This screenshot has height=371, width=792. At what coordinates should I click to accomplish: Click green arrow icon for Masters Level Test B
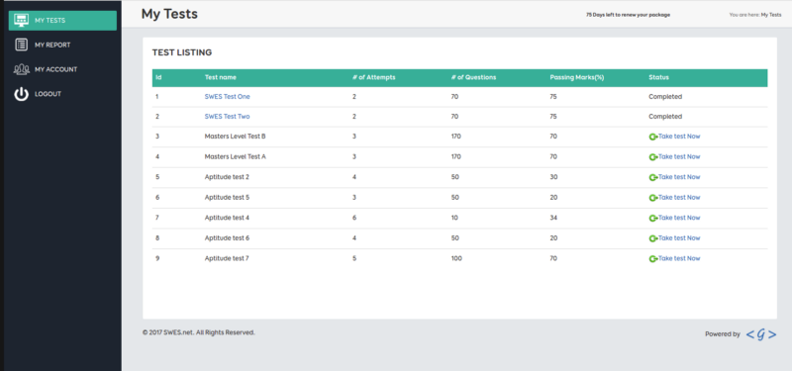click(653, 137)
